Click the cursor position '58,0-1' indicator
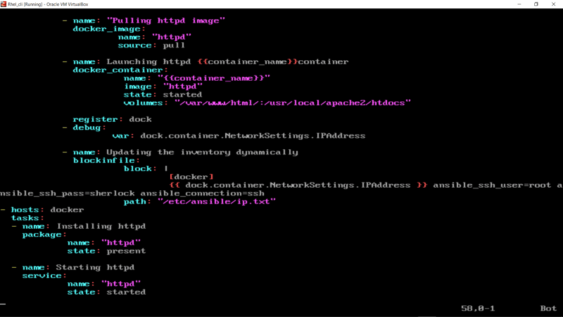 coord(478,309)
